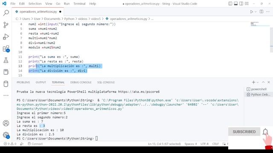The image size is (273, 153).
Task: Run the Python file with play button
Action: point(252,12)
